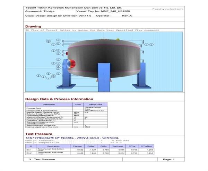Click the 'Pdesign' column header

point(77,146)
